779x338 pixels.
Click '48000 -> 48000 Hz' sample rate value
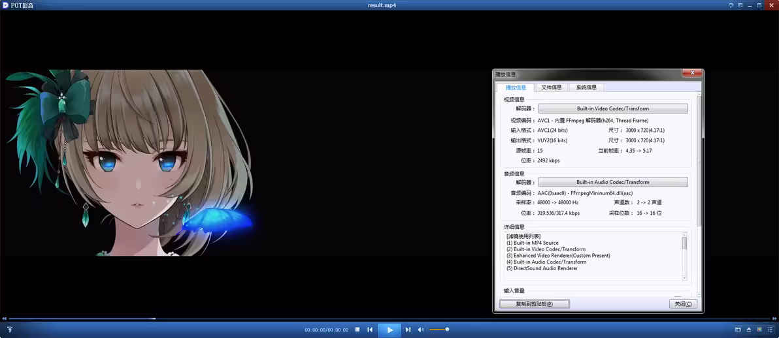558,202
